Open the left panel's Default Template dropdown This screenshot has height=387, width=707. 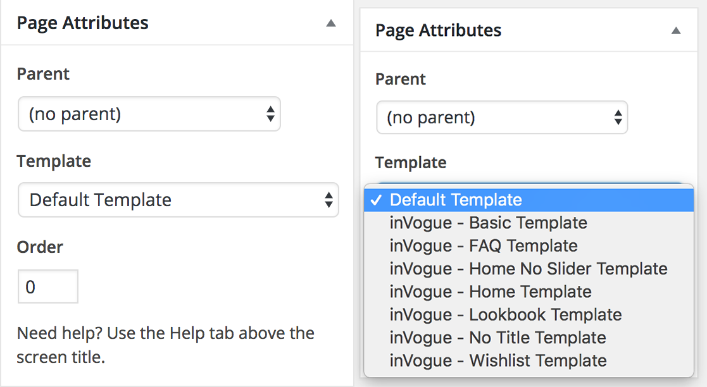click(178, 200)
